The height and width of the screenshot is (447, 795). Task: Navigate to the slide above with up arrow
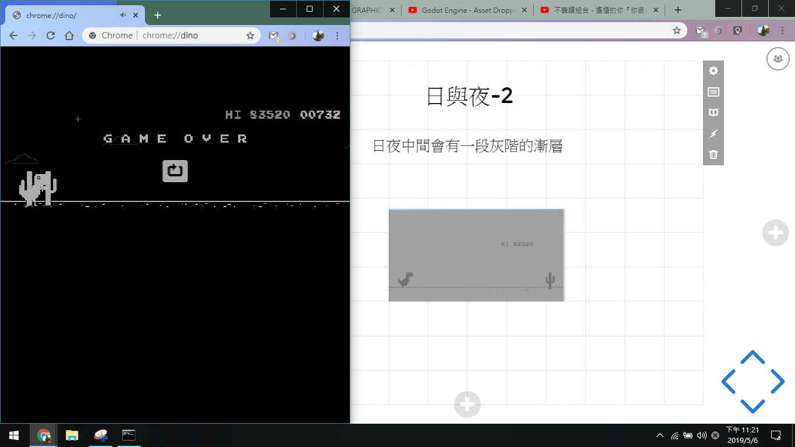(x=753, y=356)
